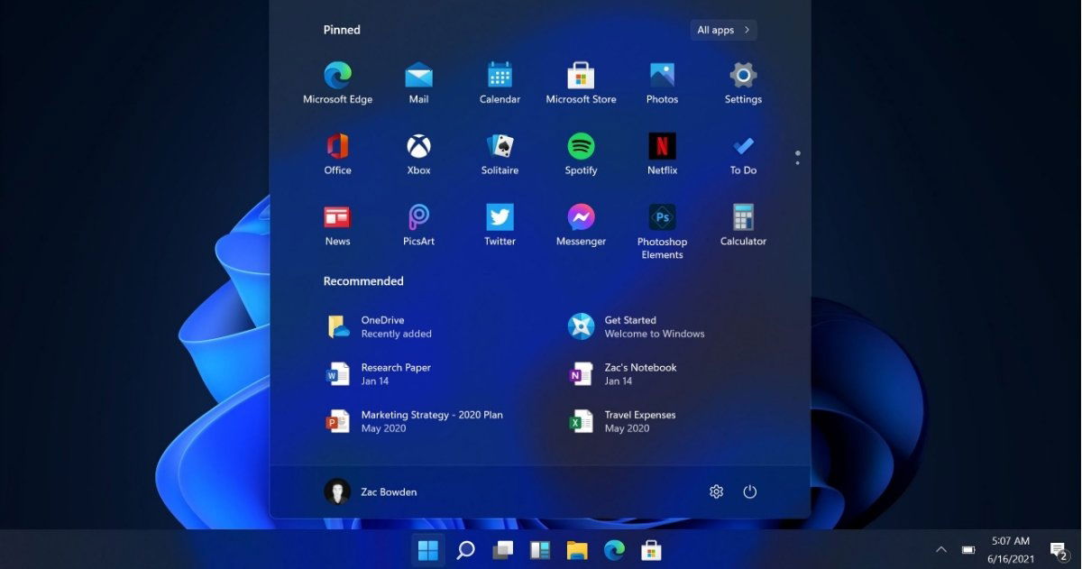Open the Netflix app
The height and width of the screenshot is (569, 1082).
pos(662,147)
